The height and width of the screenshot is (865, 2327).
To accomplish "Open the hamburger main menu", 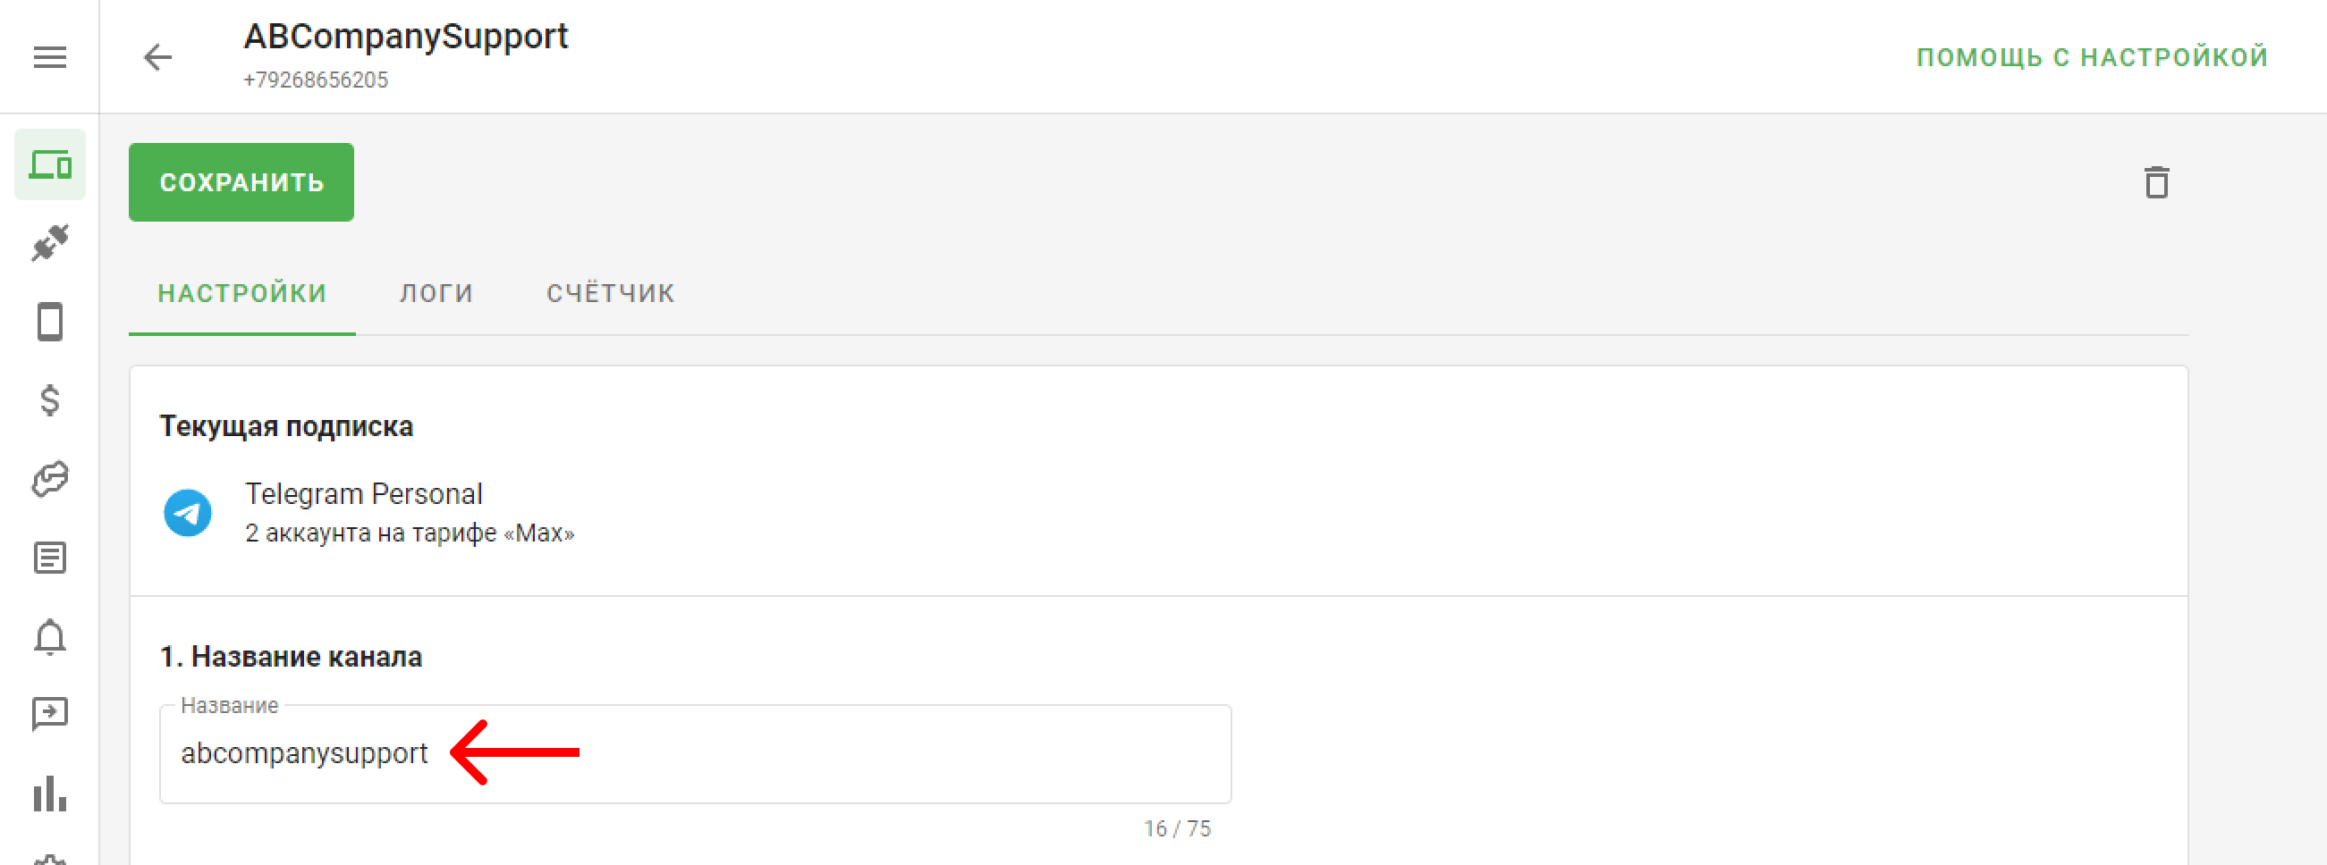I will tap(50, 58).
